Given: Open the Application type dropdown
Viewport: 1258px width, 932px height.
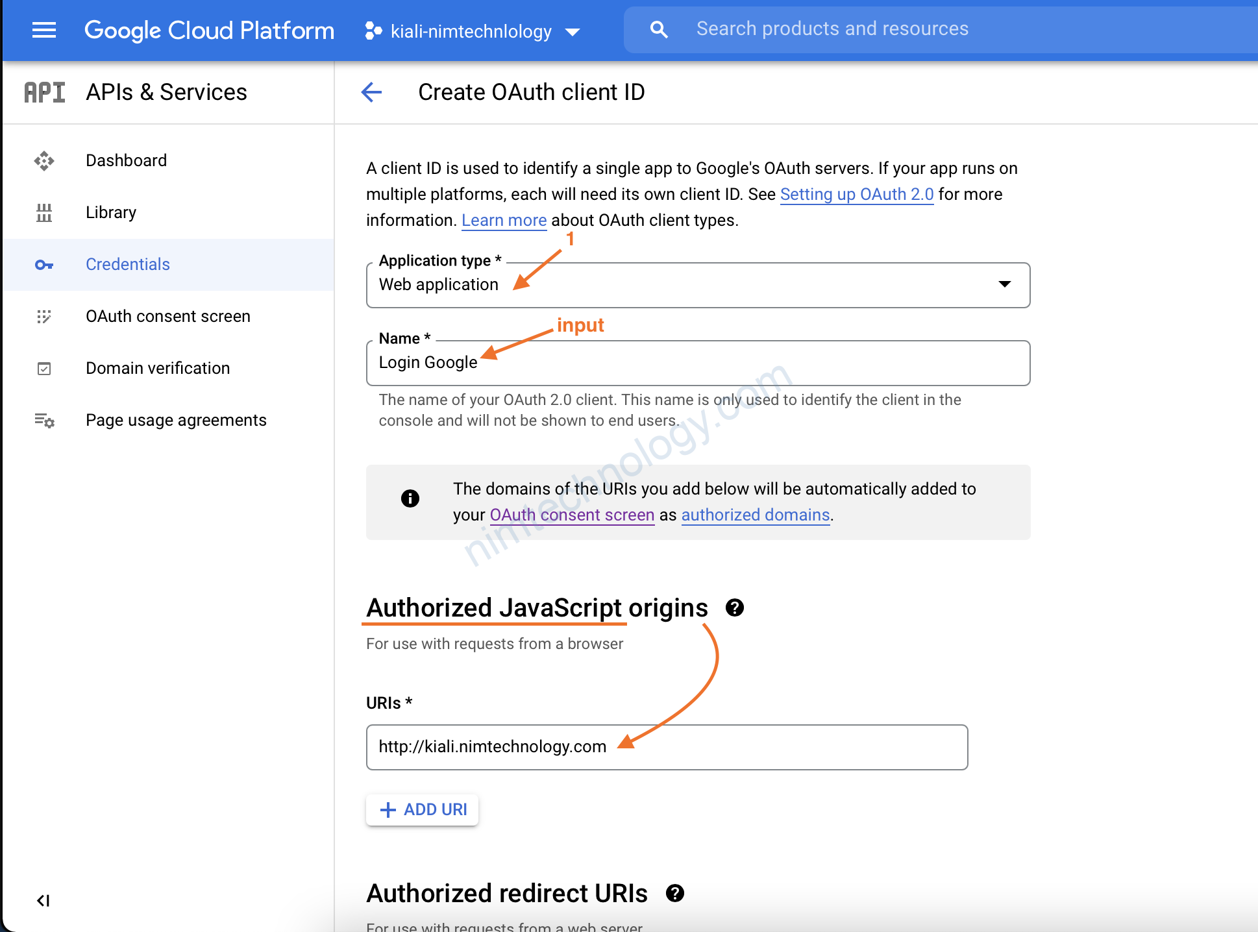Looking at the screenshot, I should point(698,285).
